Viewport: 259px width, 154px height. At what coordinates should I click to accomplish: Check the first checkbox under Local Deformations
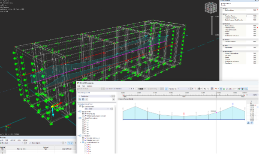85,145
